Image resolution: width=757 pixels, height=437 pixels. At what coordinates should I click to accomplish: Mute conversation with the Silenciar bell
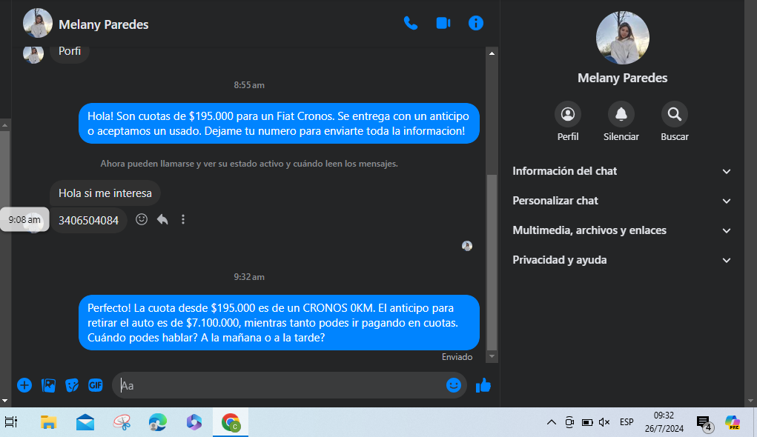(621, 114)
